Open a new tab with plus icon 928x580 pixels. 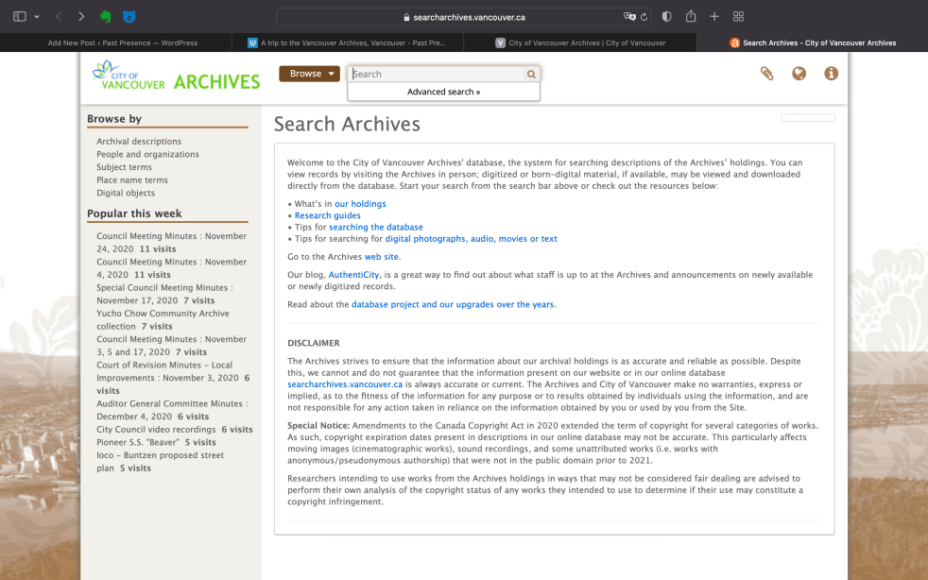click(x=714, y=17)
